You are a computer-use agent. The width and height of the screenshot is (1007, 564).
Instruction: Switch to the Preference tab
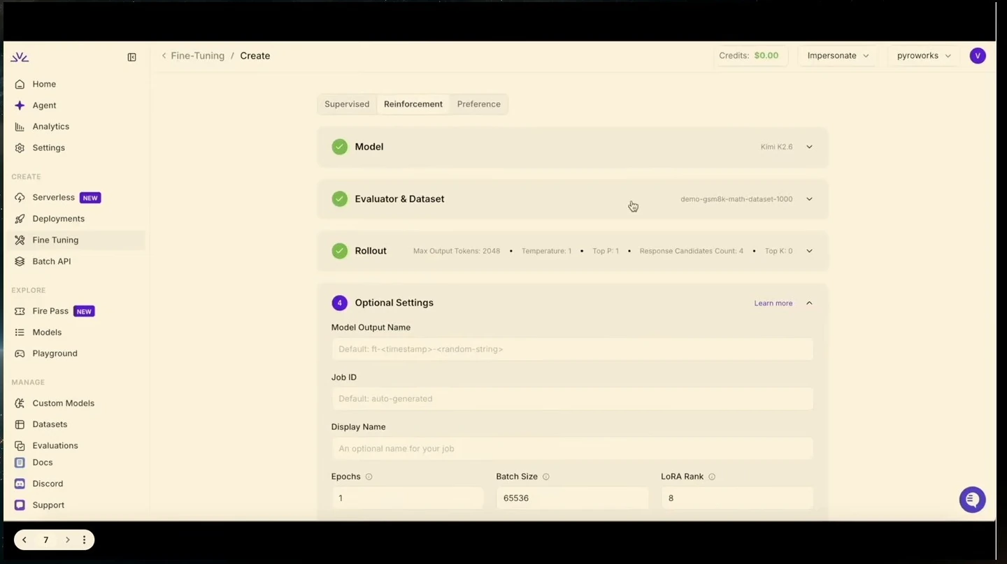[x=479, y=104]
